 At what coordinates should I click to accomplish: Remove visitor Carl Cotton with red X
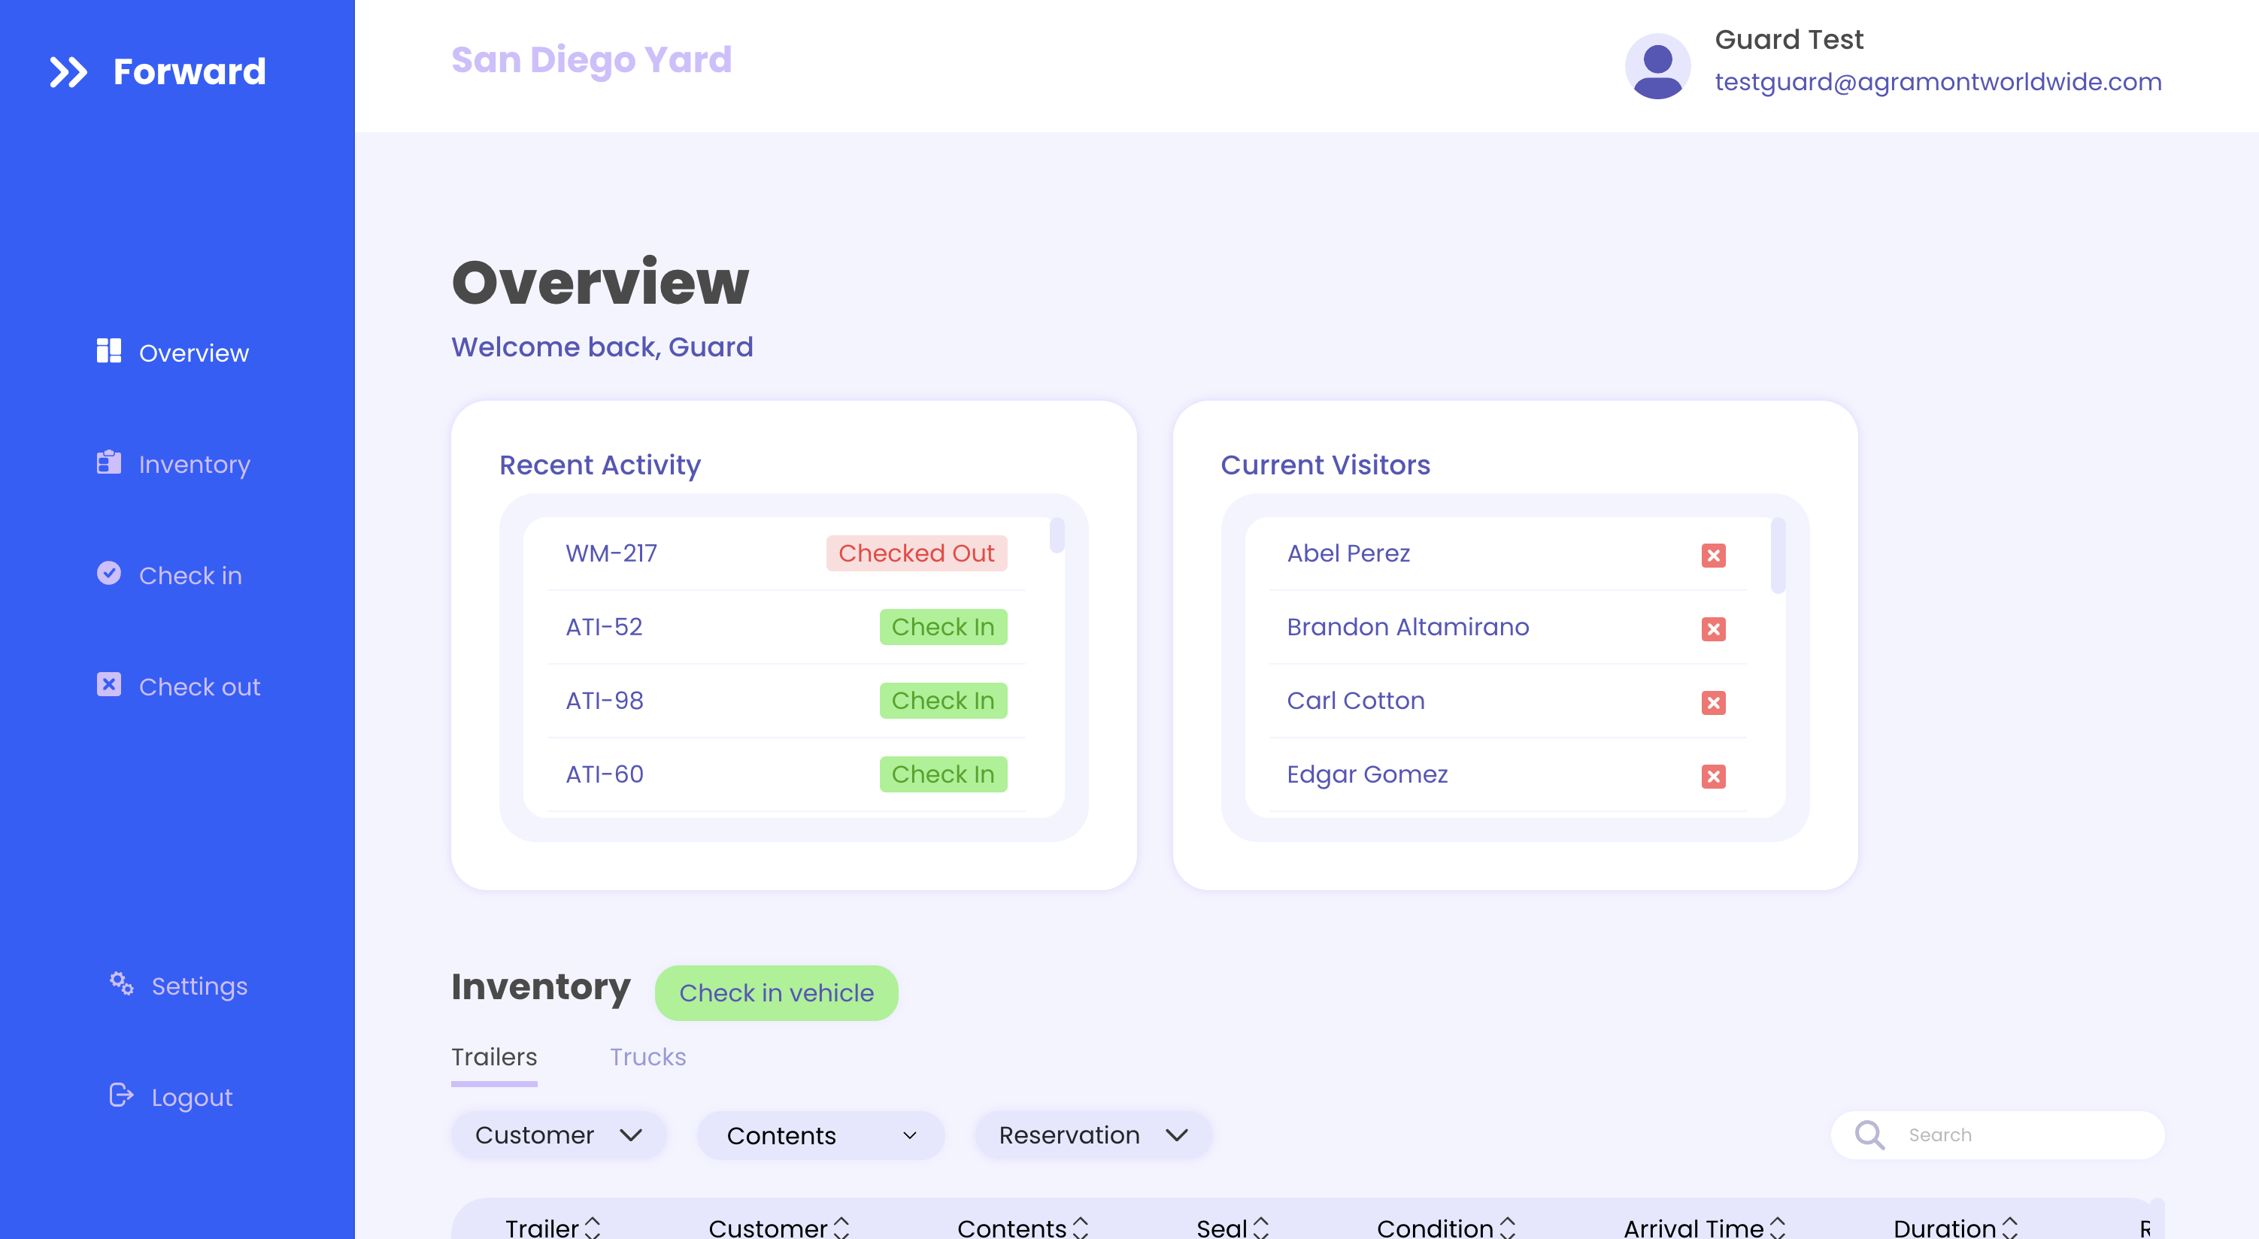[x=1712, y=702]
